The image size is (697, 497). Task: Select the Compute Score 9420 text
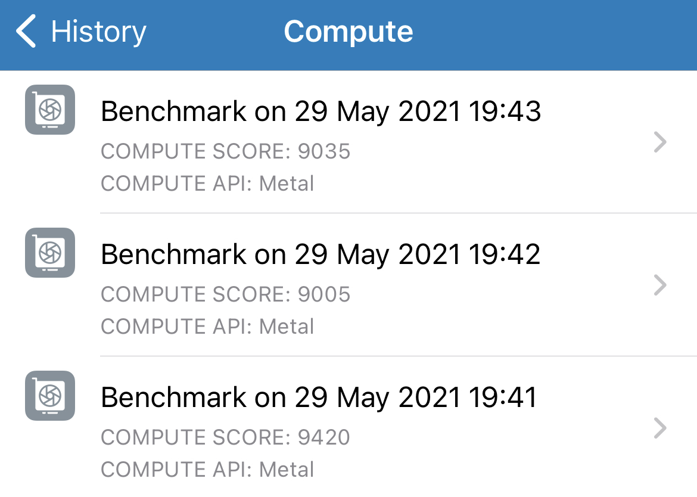[225, 437]
